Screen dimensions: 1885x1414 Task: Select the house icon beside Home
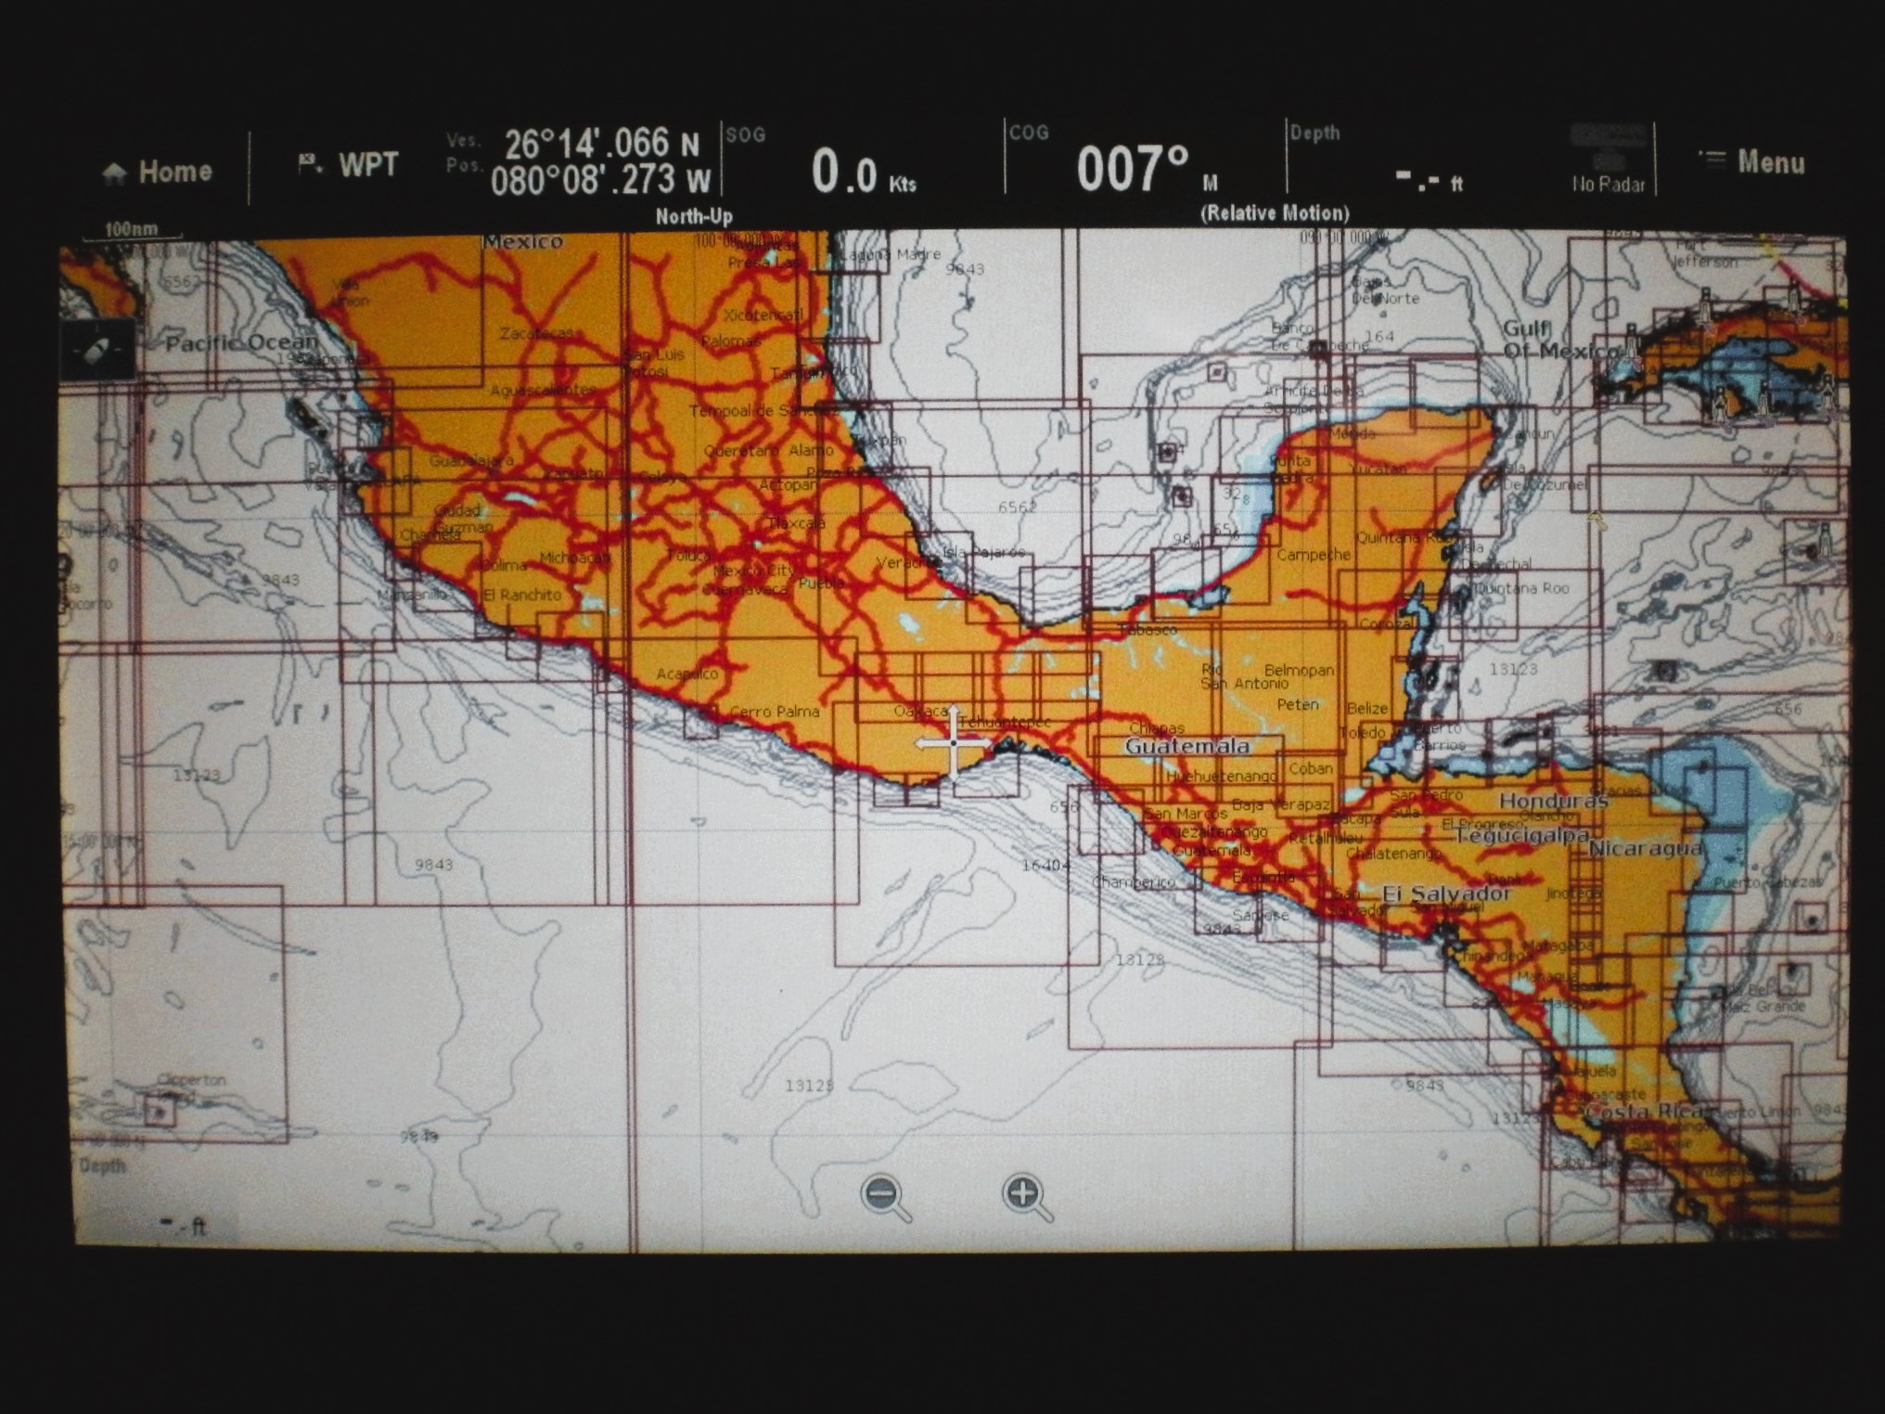[115, 173]
